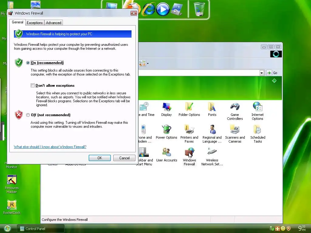Open the disc drive icon in the dock
The width and height of the screenshot is (311, 233).
click(176, 9)
